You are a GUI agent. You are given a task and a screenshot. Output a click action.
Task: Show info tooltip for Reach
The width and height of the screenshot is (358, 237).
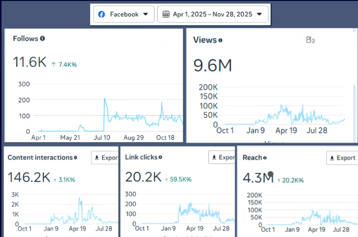coord(265,158)
